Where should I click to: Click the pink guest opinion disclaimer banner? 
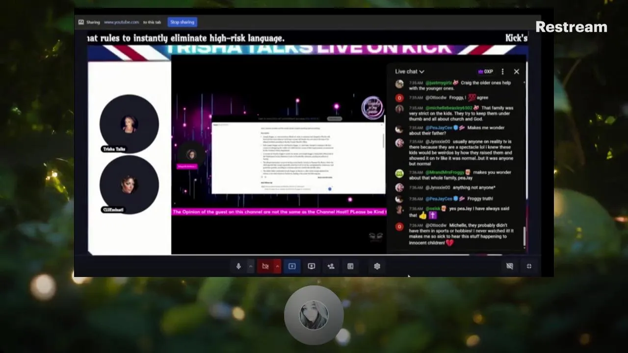coord(279,212)
